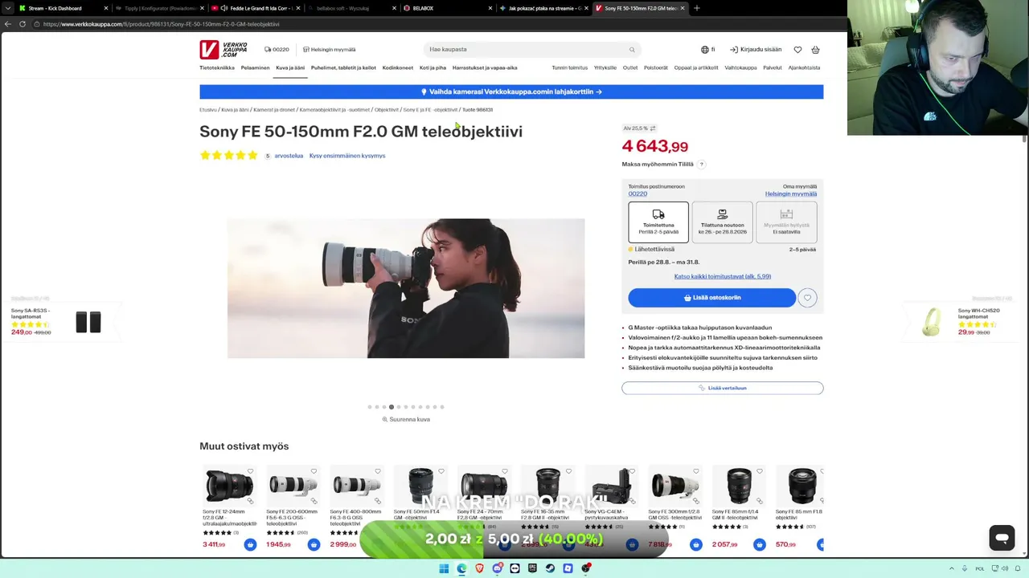Click Suurenna kuva to enlarge image
The width and height of the screenshot is (1029, 578).
tap(406, 419)
